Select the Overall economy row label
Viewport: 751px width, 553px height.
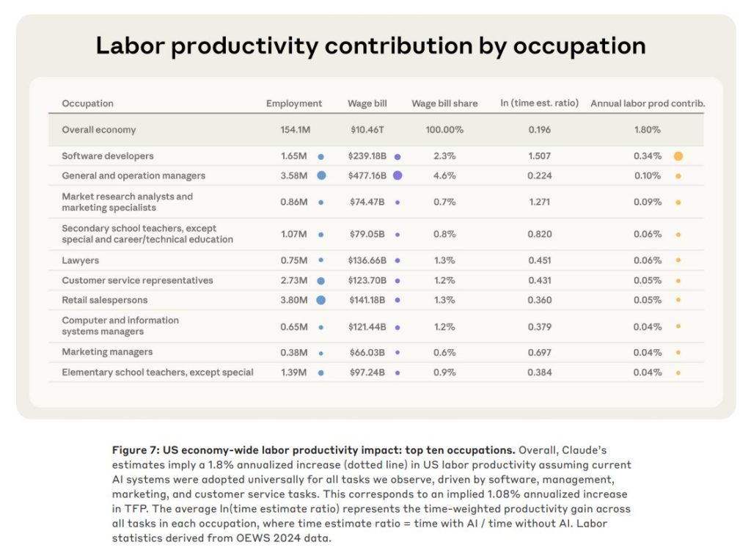pos(98,130)
